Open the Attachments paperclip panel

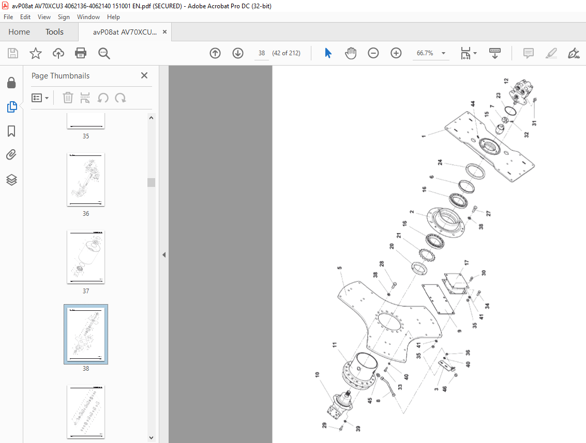click(11, 154)
